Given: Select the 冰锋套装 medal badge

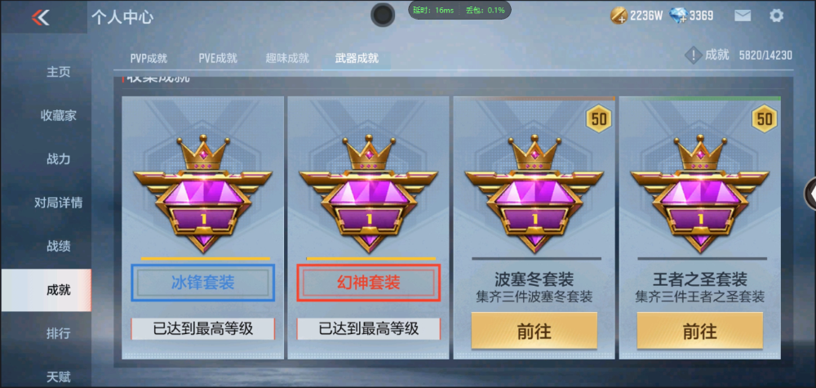Looking at the screenshot, I should 203,194.
